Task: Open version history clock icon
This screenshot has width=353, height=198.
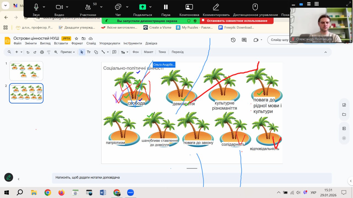Action: click(x=233, y=40)
